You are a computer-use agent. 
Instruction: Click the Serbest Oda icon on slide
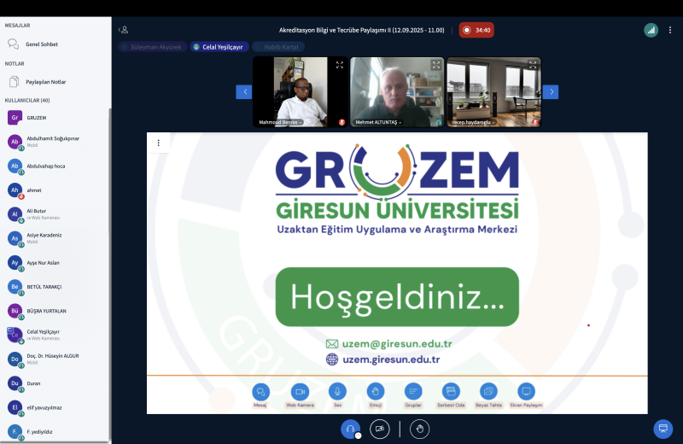pos(451,392)
